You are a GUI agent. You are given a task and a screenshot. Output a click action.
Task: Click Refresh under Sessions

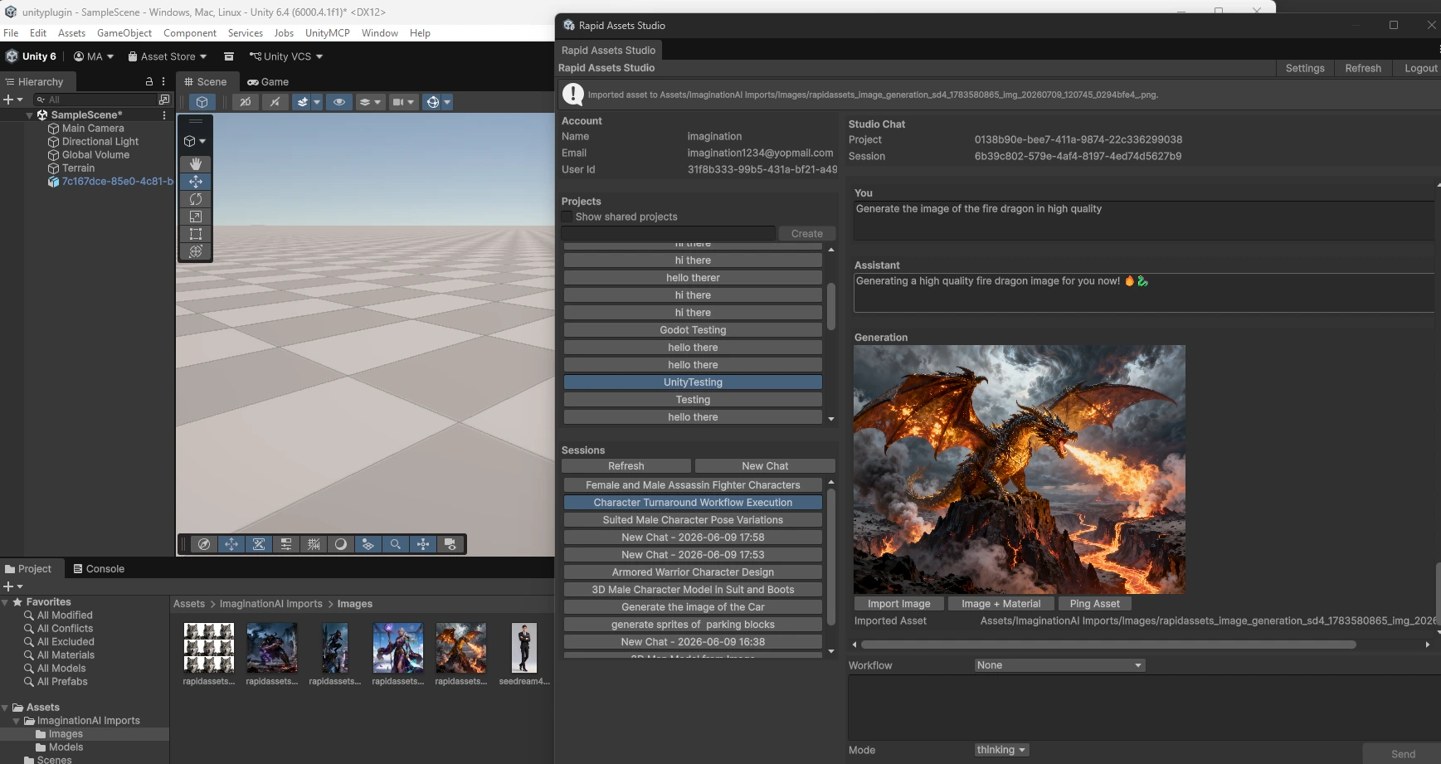[x=626, y=466]
